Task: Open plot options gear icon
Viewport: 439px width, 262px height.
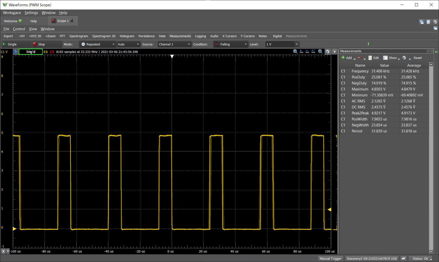Action: click(x=327, y=52)
